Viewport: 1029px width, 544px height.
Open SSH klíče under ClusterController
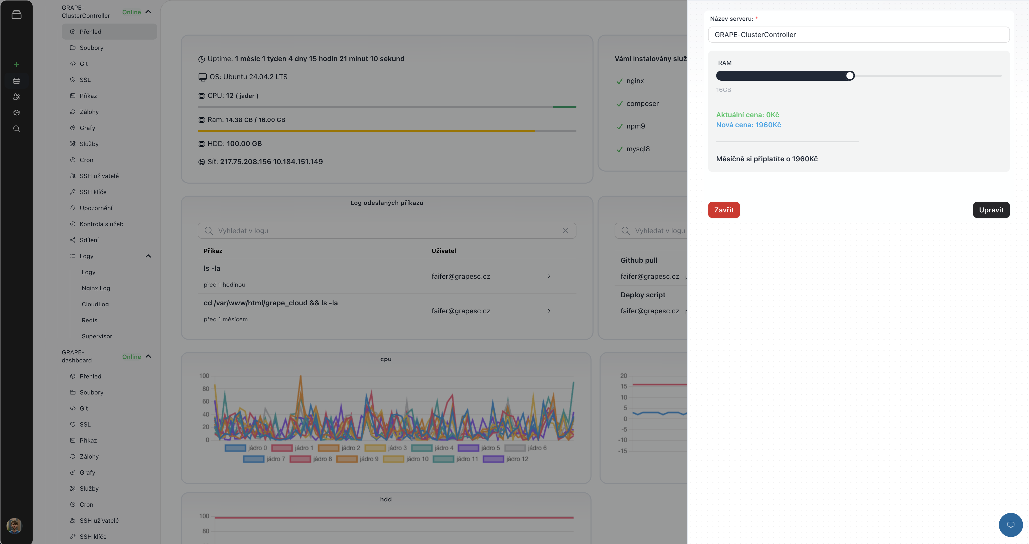[93, 192]
